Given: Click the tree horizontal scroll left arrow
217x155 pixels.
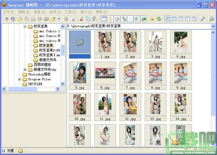Looking at the screenshot, I should click(4, 89).
